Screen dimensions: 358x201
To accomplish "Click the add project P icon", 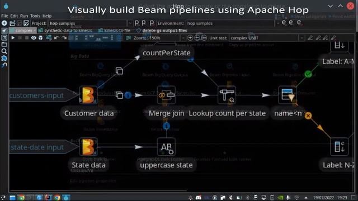I will [x=144, y=23].
